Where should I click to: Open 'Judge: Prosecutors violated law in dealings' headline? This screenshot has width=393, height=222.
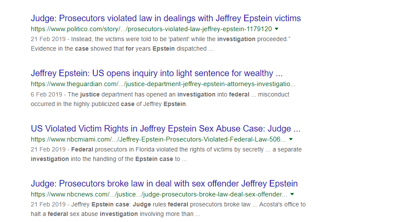coord(166,18)
